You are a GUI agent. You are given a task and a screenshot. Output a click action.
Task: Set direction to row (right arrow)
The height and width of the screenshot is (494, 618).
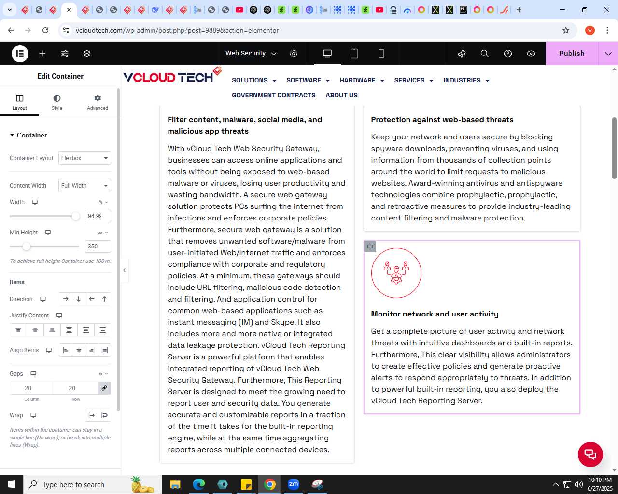[x=66, y=299]
